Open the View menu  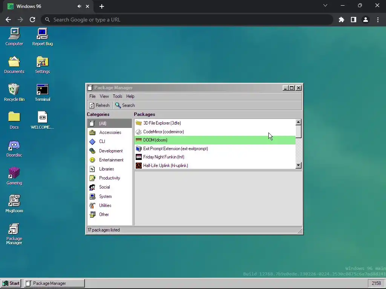104,96
